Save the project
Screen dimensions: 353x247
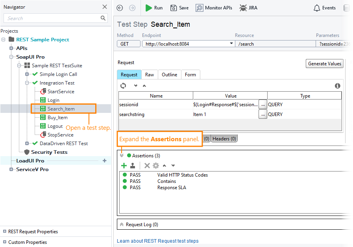(179, 8)
